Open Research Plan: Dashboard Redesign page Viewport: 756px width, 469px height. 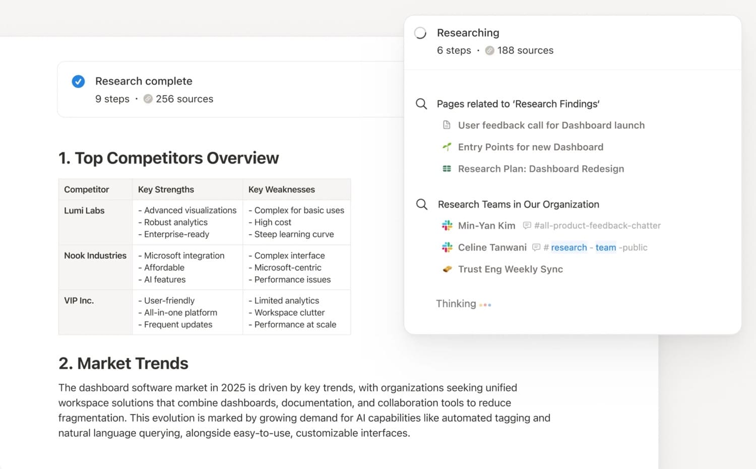tap(541, 169)
